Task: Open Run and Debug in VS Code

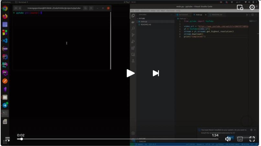Action: pyautogui.click(x=133, y=42)
